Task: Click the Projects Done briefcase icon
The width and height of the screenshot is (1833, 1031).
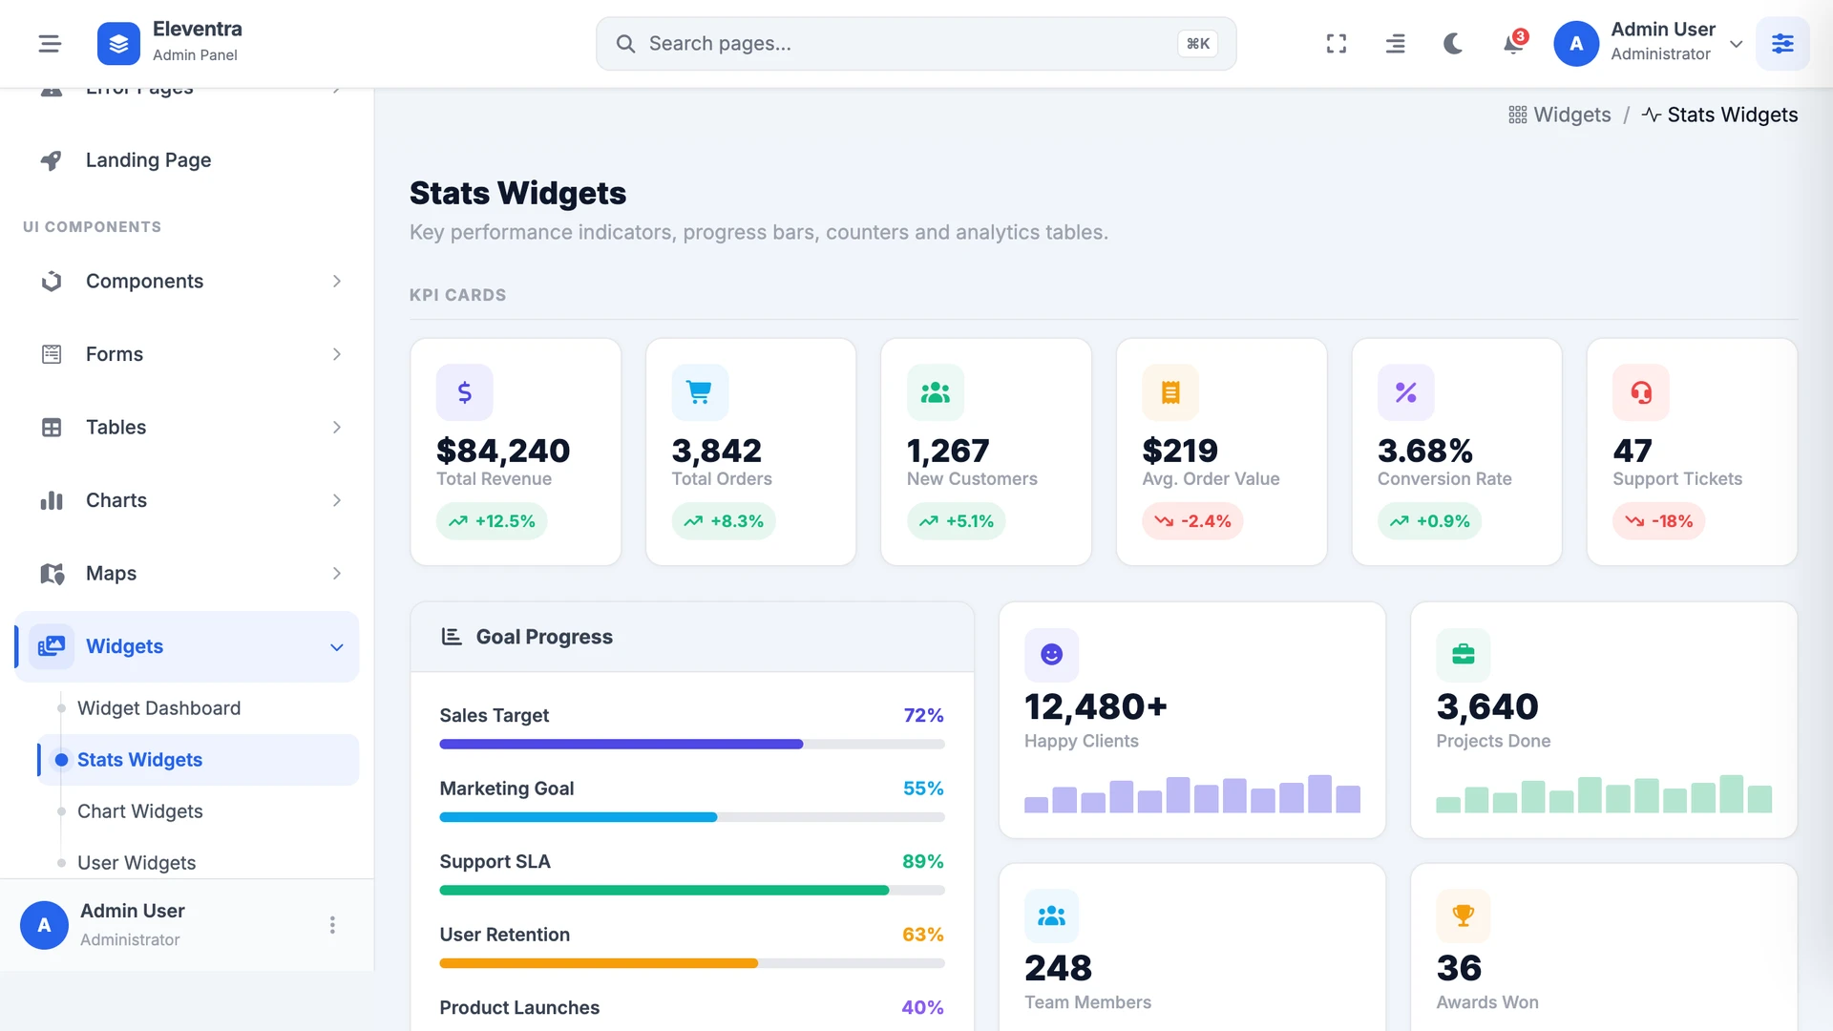Action: (1464, 655)
